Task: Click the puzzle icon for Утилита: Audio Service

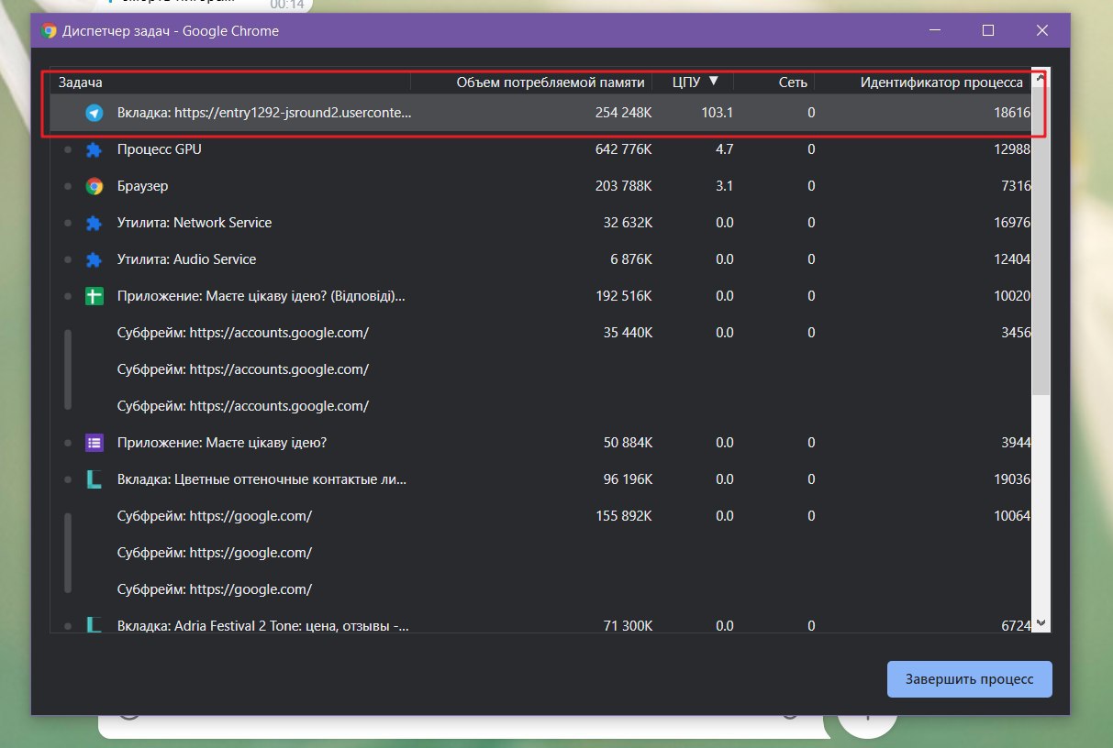Action: click(94, 259)
